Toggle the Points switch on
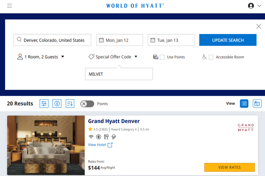The width and height of the screenshot is (265, 176). 87,104
